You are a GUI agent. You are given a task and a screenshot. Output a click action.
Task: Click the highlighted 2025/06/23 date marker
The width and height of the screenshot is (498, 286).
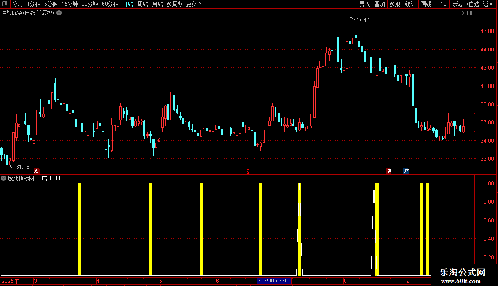click(274, 281)
